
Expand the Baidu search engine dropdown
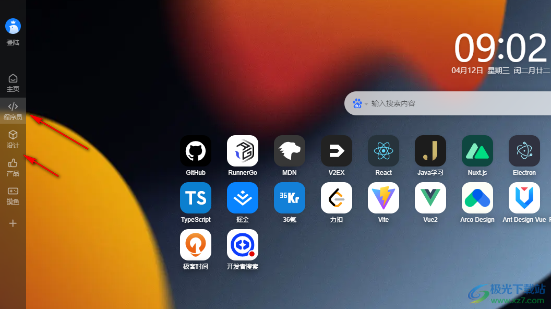tap(360, 103)
